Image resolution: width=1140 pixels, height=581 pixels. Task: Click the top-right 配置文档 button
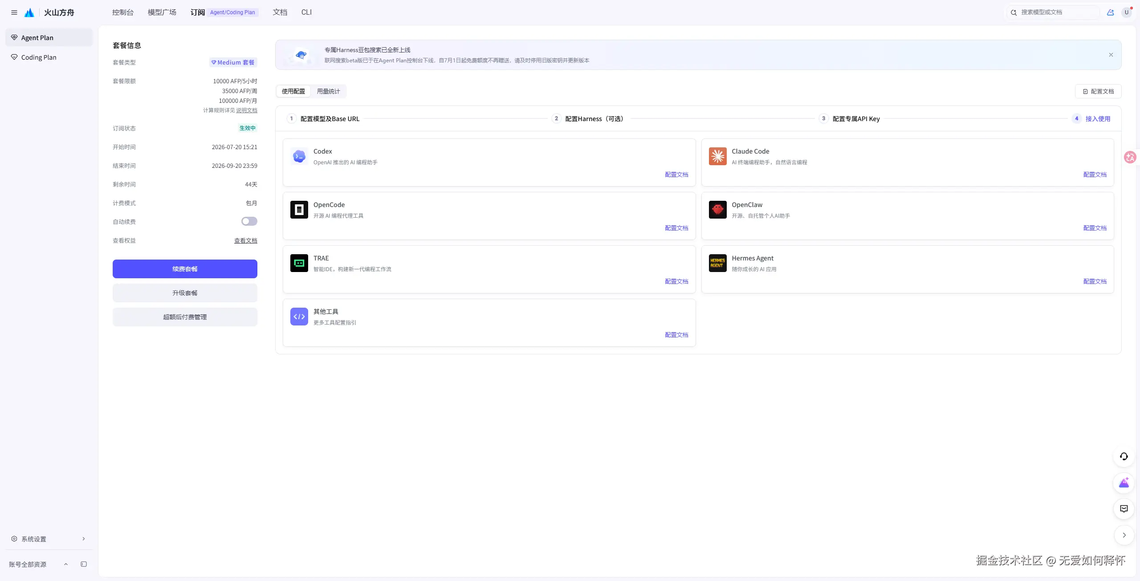tap(1098, 91)
